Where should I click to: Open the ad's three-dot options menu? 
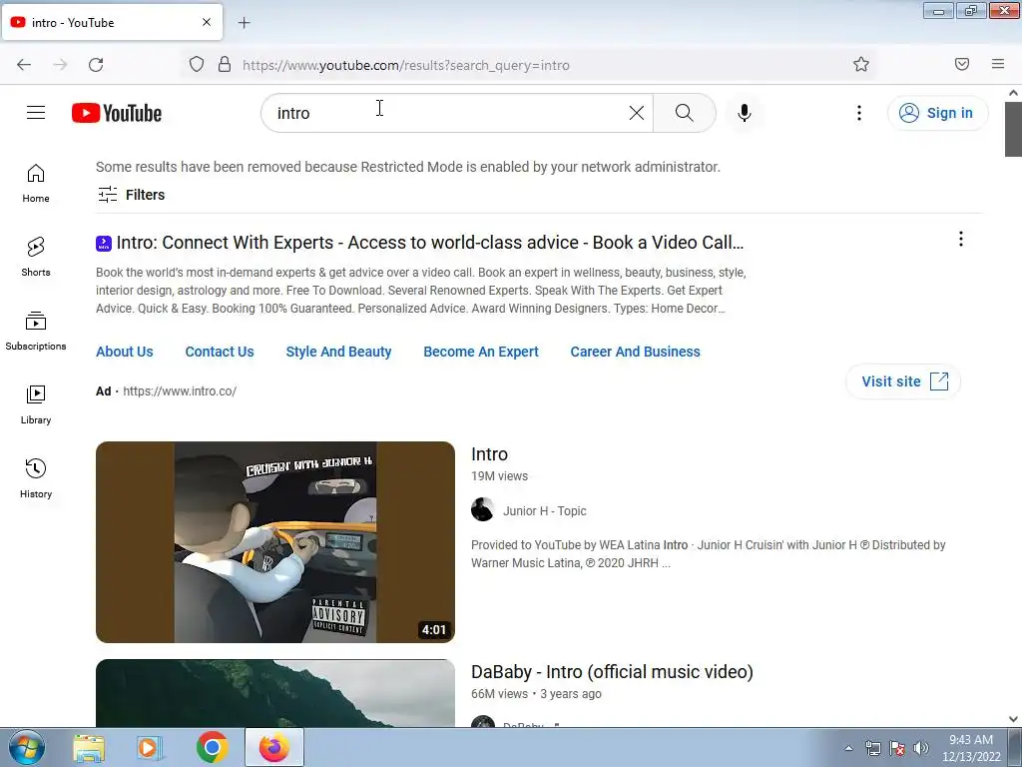[x=961, y=239]
